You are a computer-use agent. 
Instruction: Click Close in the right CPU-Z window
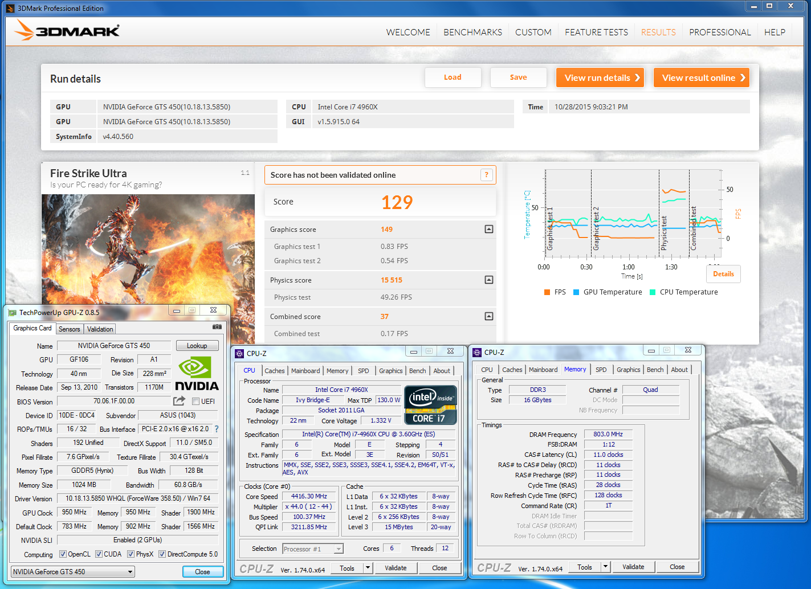[x=677, y=567]
